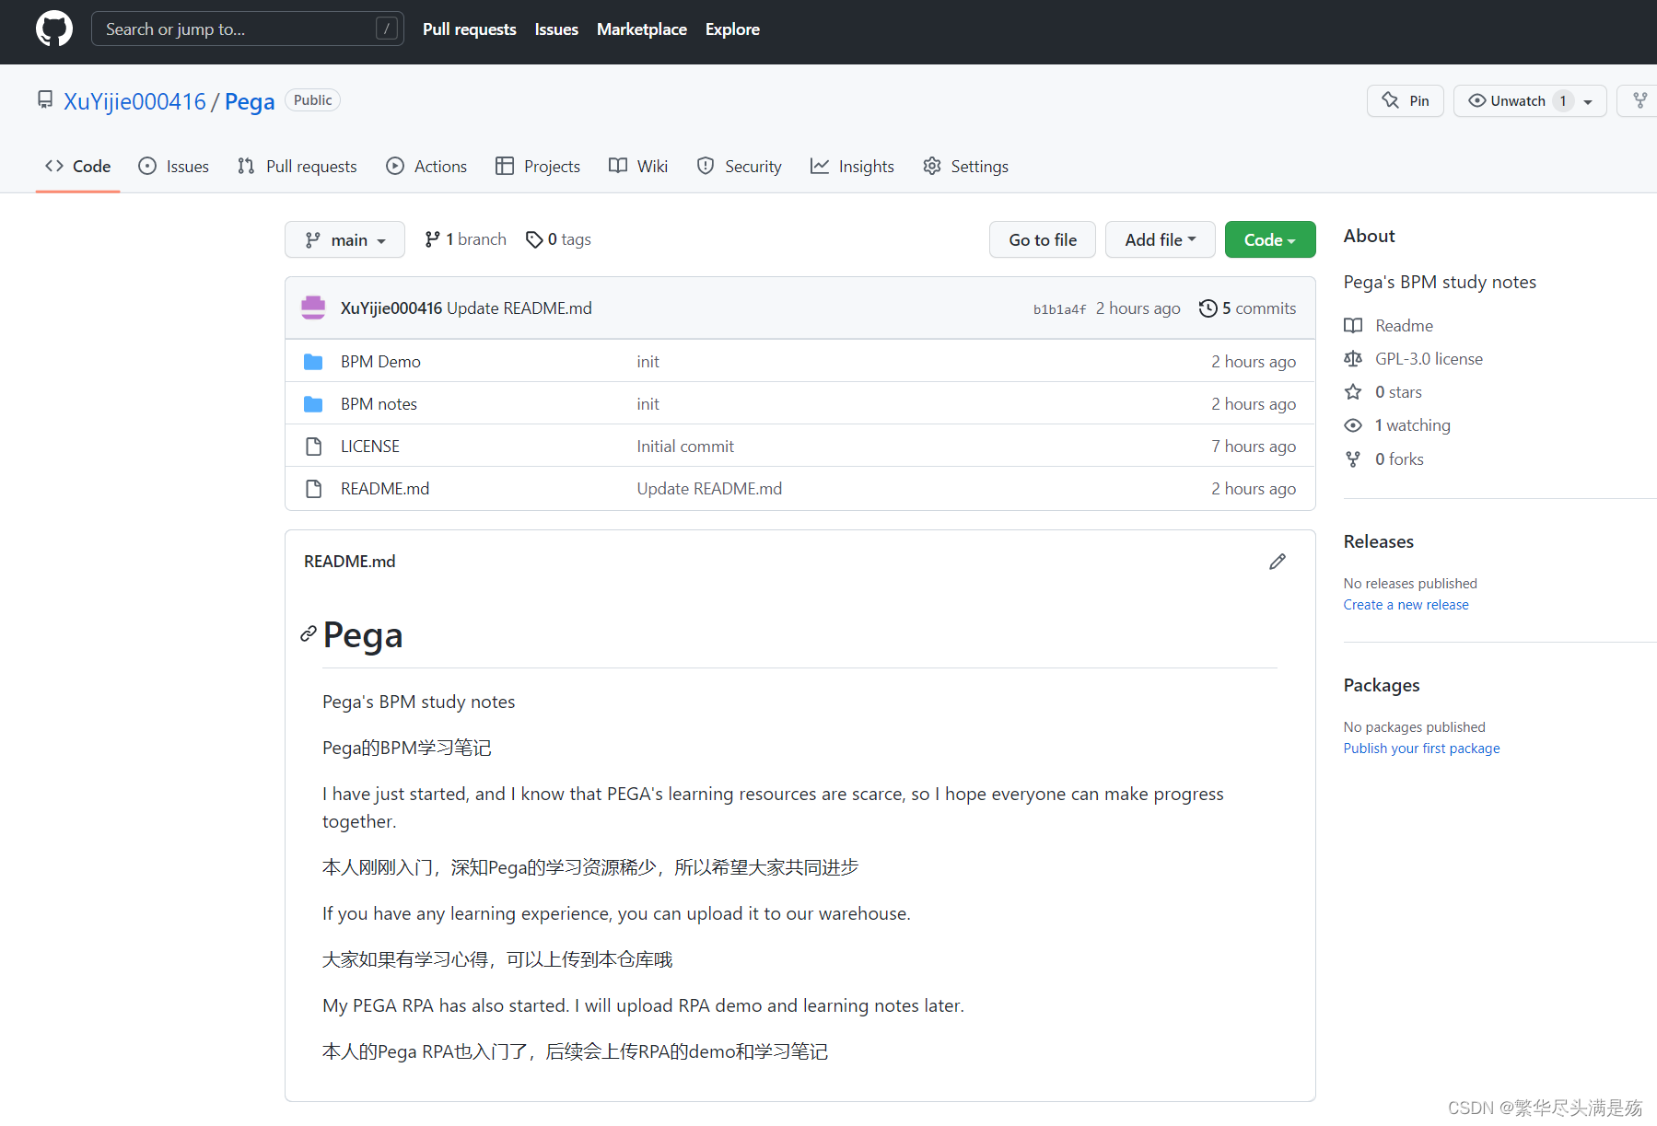Open the Explore page
Screen dimensions: 1657x1126
pyautogui.click(x=732, y=29)
